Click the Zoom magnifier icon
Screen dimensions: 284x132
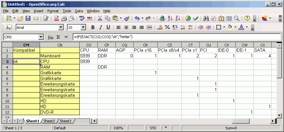pos(237,18)
